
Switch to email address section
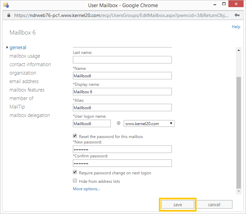[24, 81]
